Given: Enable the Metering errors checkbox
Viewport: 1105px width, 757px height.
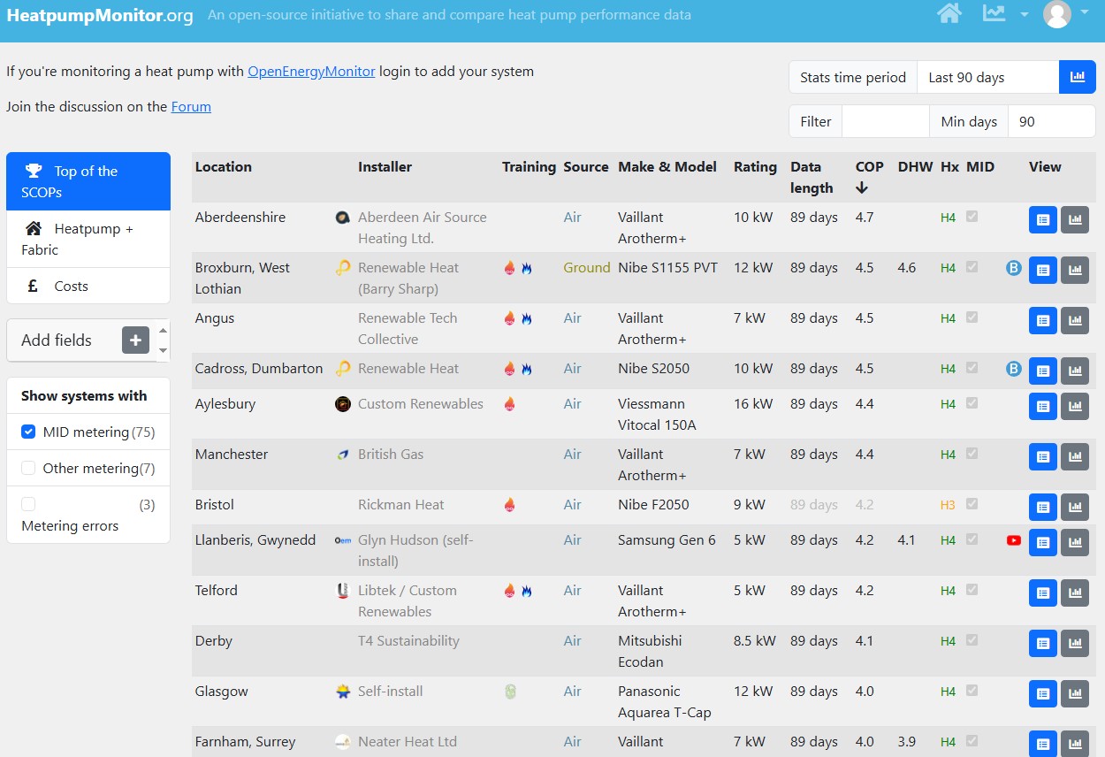Looking at the screenshot, I should pos(28,504).
